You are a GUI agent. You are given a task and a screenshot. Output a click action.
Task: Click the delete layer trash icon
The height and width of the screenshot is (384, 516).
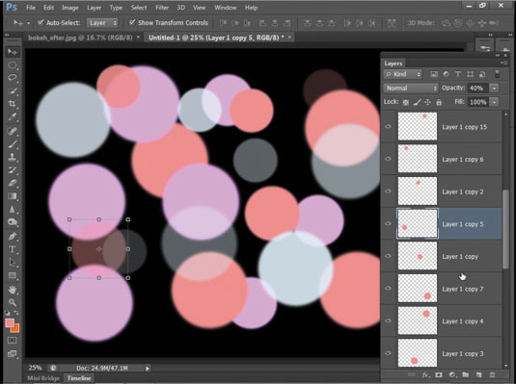tap(492, 374)
